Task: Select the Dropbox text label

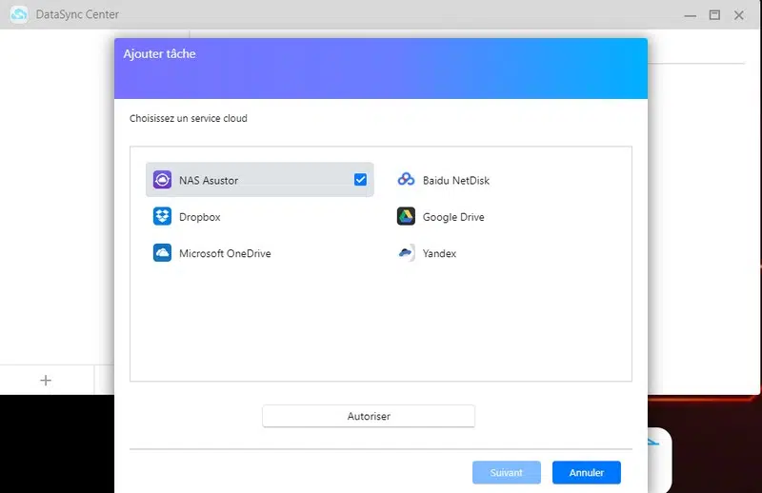Action: [200, 217]
